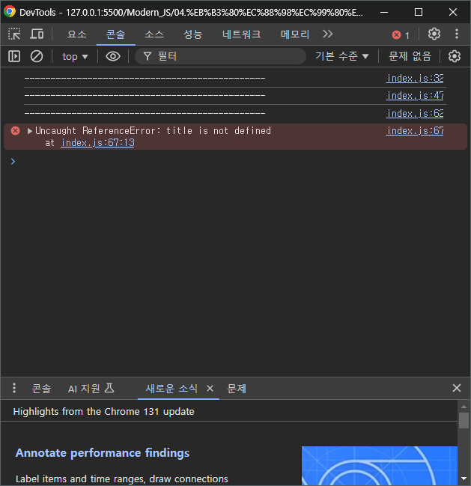
Task: Open the drawer three-dot menu
Action: 14,388
